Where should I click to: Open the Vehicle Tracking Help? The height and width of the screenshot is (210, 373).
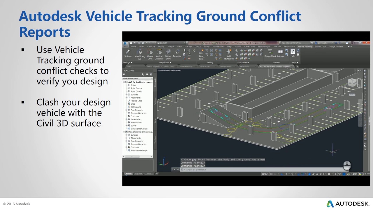[293, 53]
